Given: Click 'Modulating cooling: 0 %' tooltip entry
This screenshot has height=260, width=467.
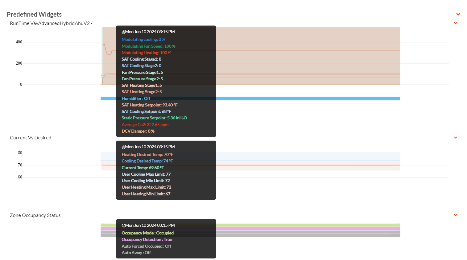Looking at the screenshot, I should point(143,39).
